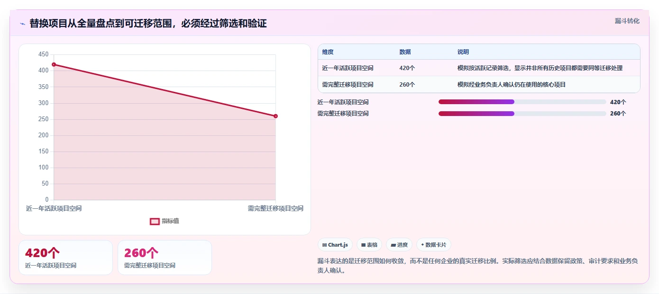This screenshot has width=659, height=294.
Task: Select the 进度 chip
Action: (399, 245)
